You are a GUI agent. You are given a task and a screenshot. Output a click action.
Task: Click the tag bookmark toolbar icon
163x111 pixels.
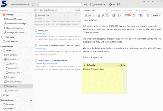(x=99, y=15)
